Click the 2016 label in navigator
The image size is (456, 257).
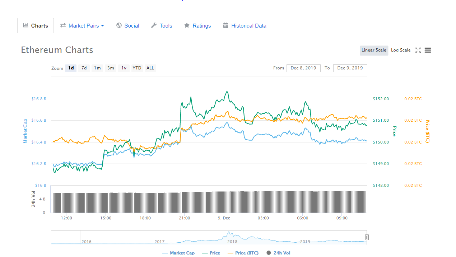point(86,242)
